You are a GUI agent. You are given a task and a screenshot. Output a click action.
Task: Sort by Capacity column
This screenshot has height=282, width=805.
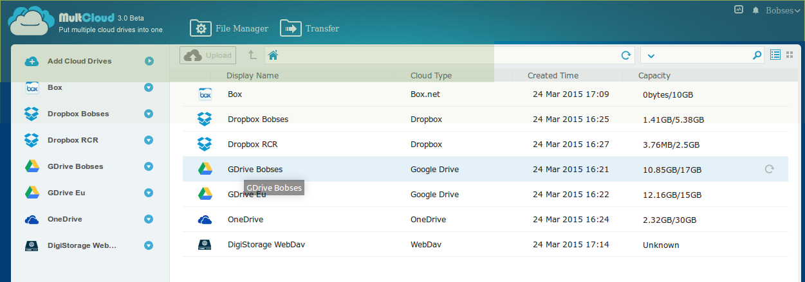654,76
